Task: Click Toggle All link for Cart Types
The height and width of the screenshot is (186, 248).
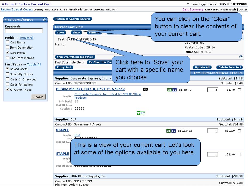Action: (34, 64)
